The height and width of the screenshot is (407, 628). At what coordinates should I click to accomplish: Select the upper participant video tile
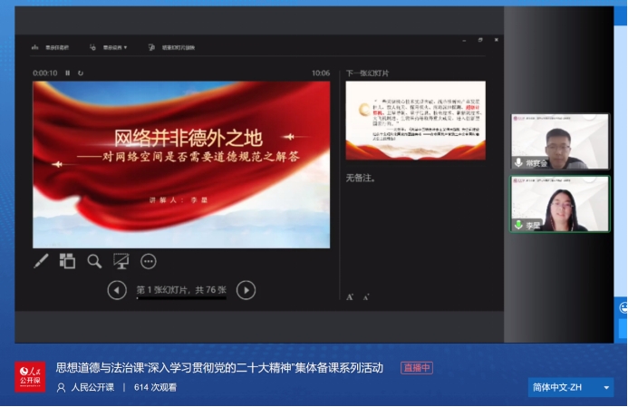tap(560, 141)
